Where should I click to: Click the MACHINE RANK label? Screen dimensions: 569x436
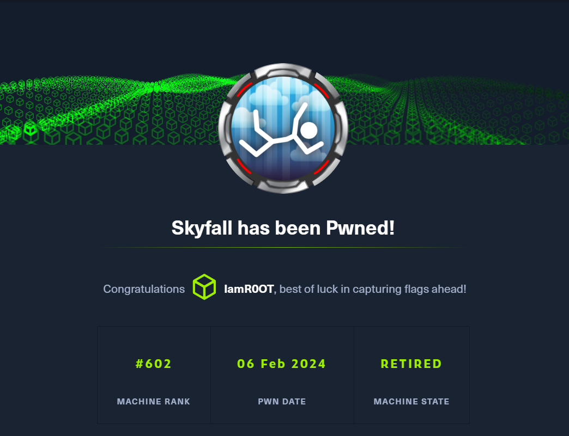coord(154,402)
